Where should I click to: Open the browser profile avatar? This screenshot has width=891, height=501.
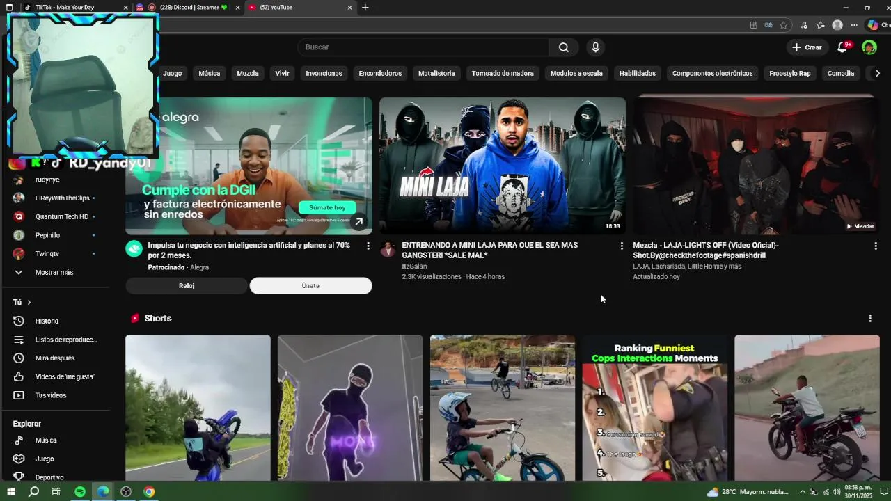coord(837,25)
